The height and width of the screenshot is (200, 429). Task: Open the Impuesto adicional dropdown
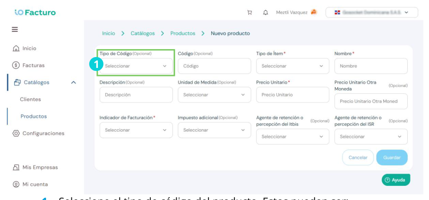[x=214, y=130]
